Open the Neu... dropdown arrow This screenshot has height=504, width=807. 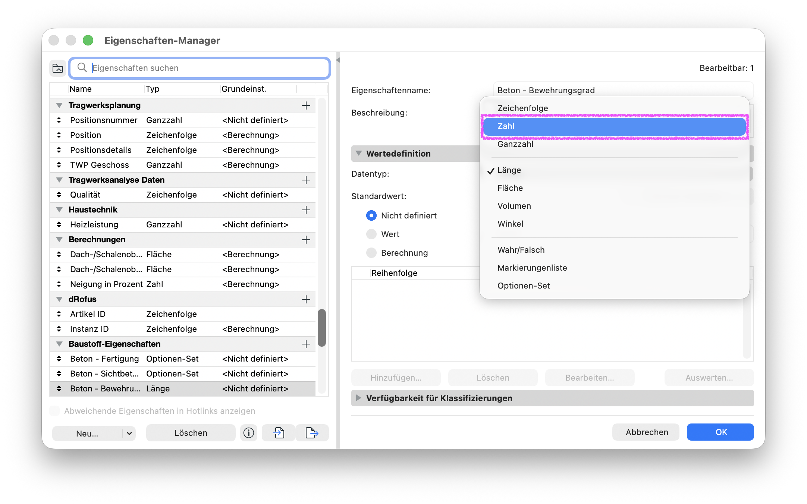pyautogui.click(x=129, y=433)
